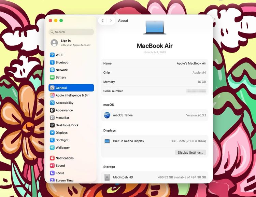Open the Network globe icon
The width and height of the screenshot is (256, 197).
click(52, 70)
